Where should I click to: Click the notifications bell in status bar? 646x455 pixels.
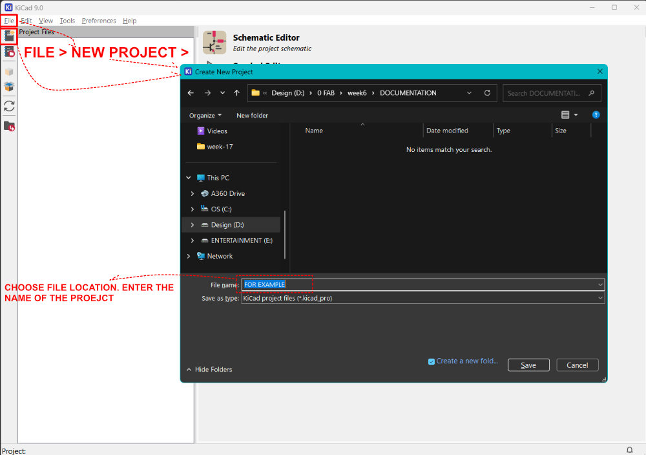click(x=629, y=450)
